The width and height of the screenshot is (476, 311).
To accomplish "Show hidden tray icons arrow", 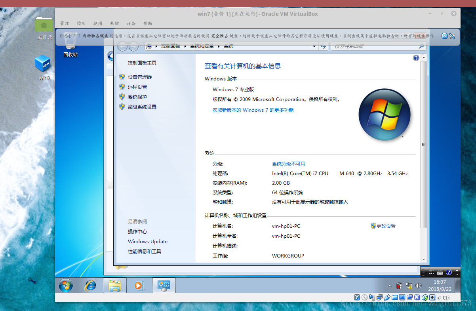I will tap(390, 286).
